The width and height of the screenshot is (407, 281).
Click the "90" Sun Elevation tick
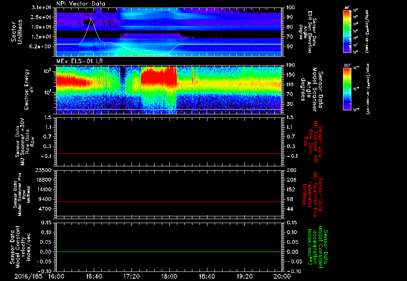(289, 17)
